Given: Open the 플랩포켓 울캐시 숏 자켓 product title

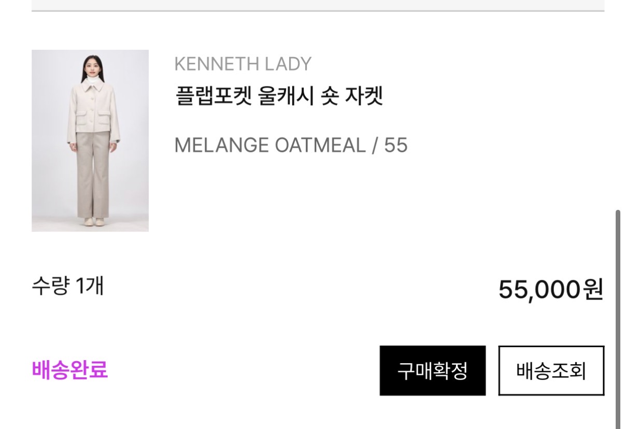Looking at the screenshot, I should pos(279,96).
